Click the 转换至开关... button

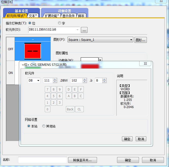pyautogui.click(x=82, y=160)
